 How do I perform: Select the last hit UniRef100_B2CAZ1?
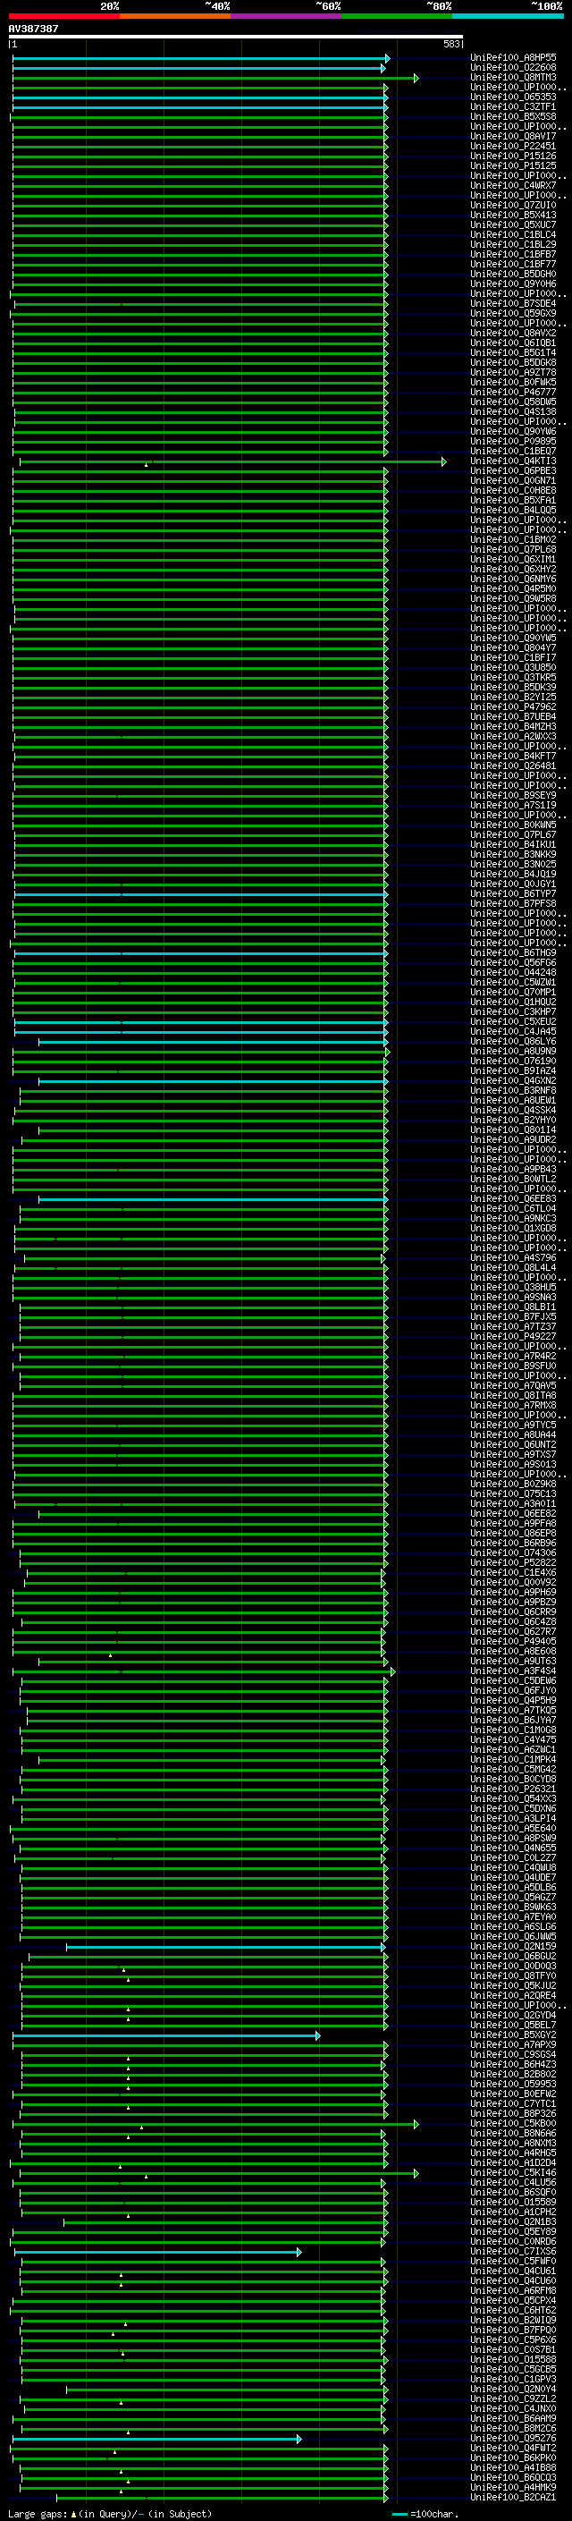point(513,2497)
